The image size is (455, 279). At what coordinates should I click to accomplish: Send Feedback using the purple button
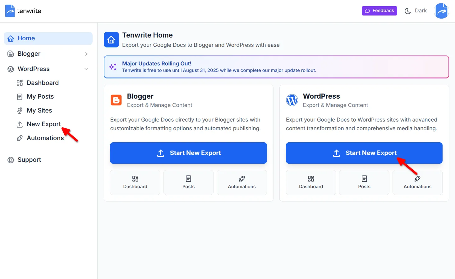point(379,11)
